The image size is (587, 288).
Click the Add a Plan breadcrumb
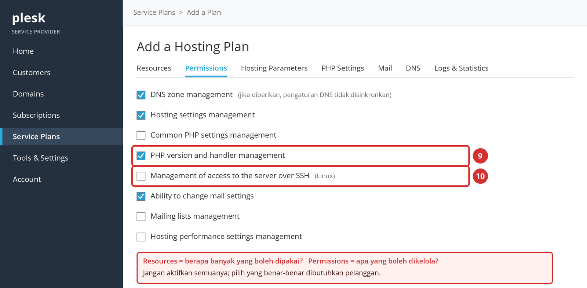pos(204,12)
